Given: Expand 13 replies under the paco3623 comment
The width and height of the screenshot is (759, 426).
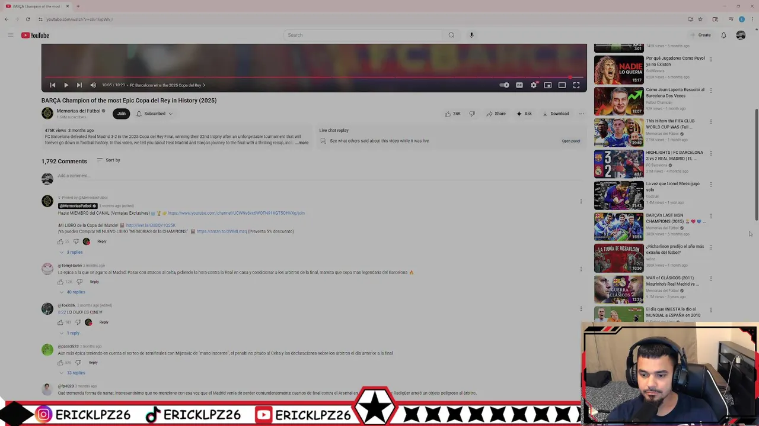Looking at the screenshot, I should click(72, 373).
